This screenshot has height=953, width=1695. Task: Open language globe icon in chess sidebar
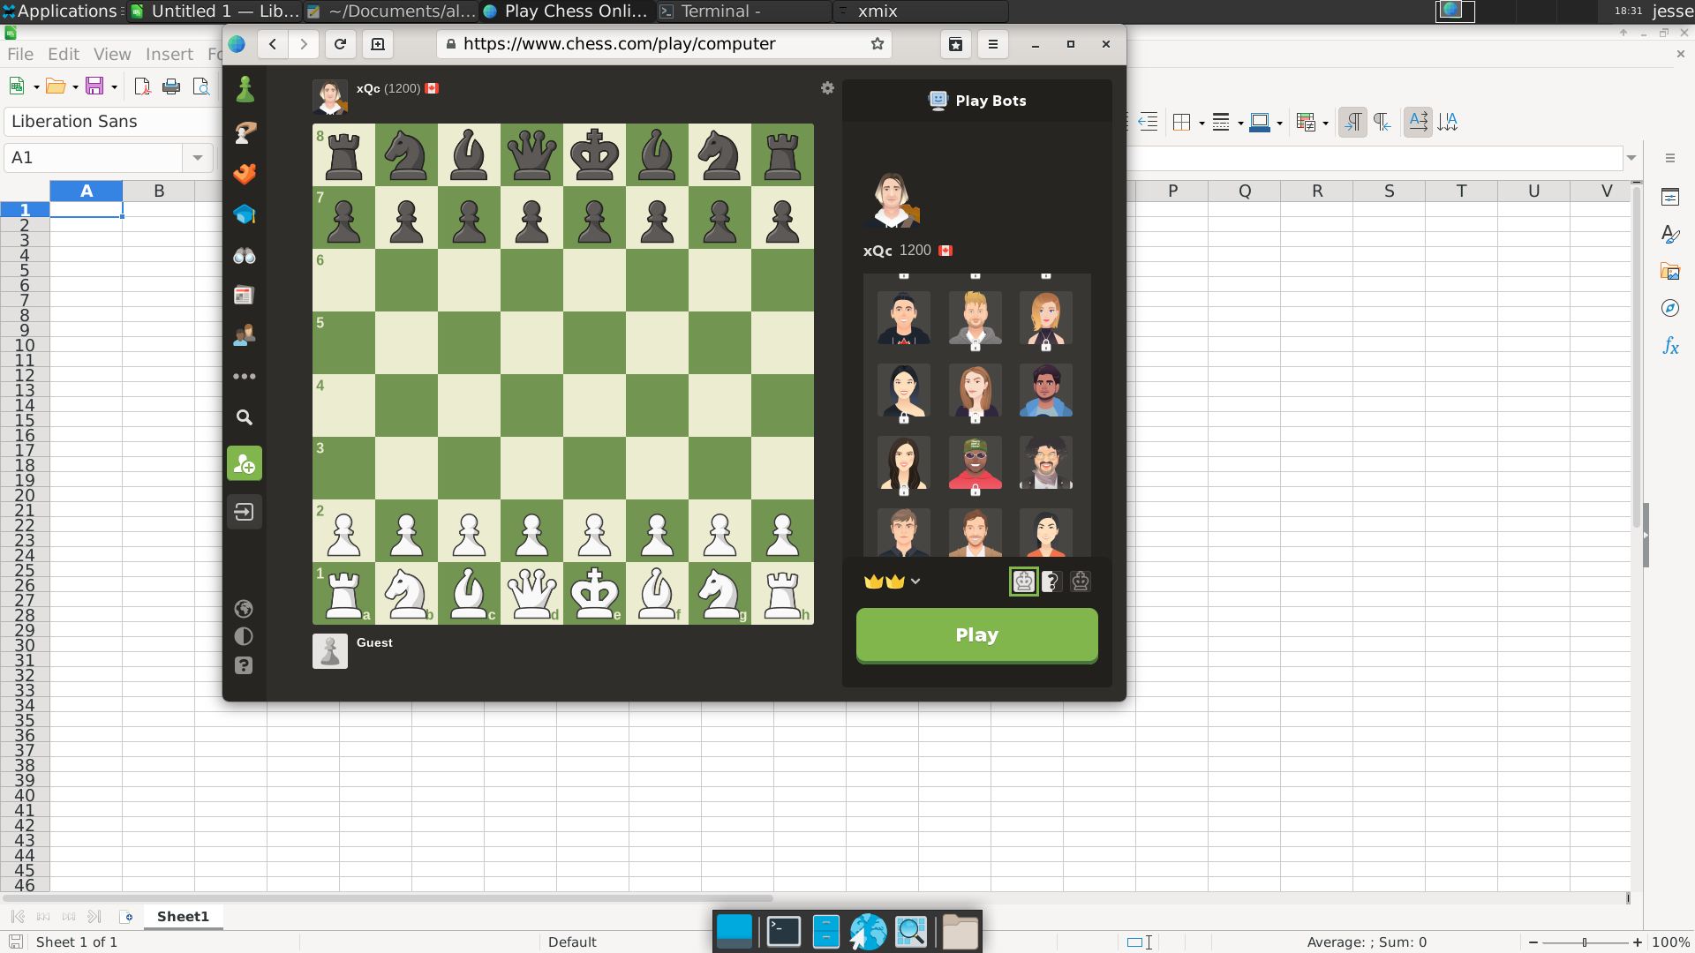tap(244, 609)
